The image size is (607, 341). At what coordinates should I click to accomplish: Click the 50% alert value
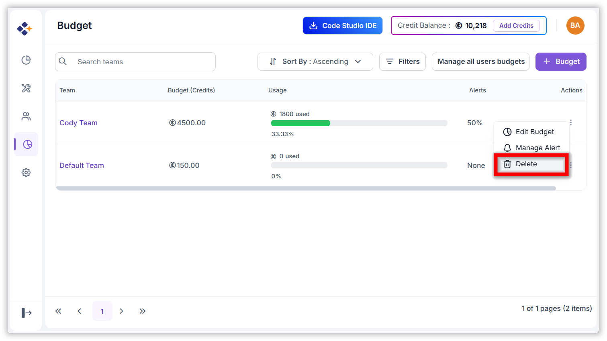[475, 123]
